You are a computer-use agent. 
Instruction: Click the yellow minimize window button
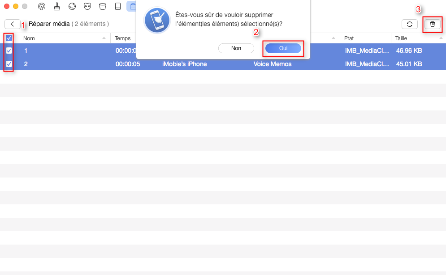click(x=16, y=6)
